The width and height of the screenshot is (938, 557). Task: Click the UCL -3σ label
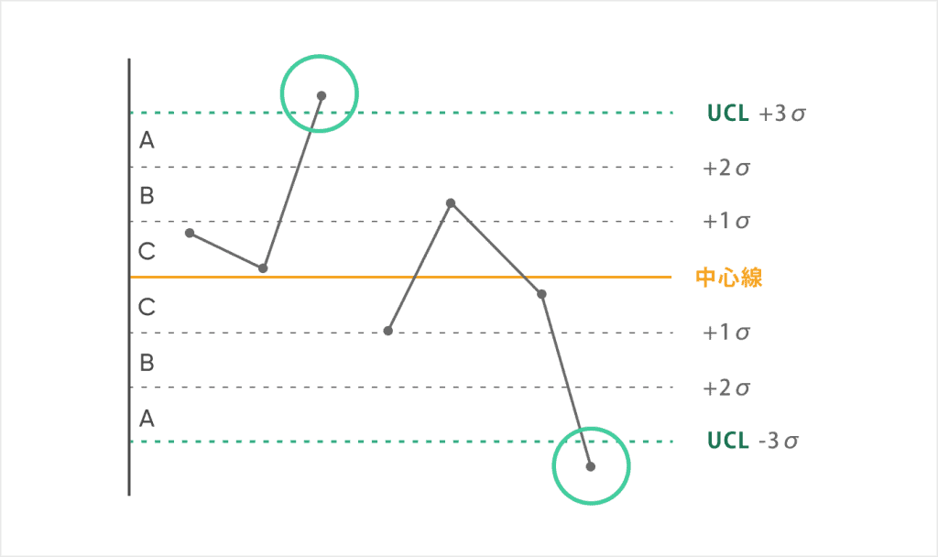[753, 441]
